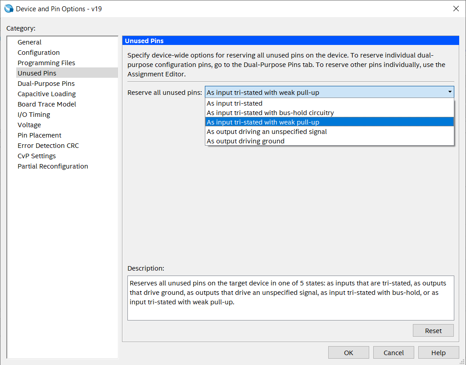The width and height of the screenshot is (466, 365).
Task: Open Partial Reconfiguration settings
Action: point(52,166)
